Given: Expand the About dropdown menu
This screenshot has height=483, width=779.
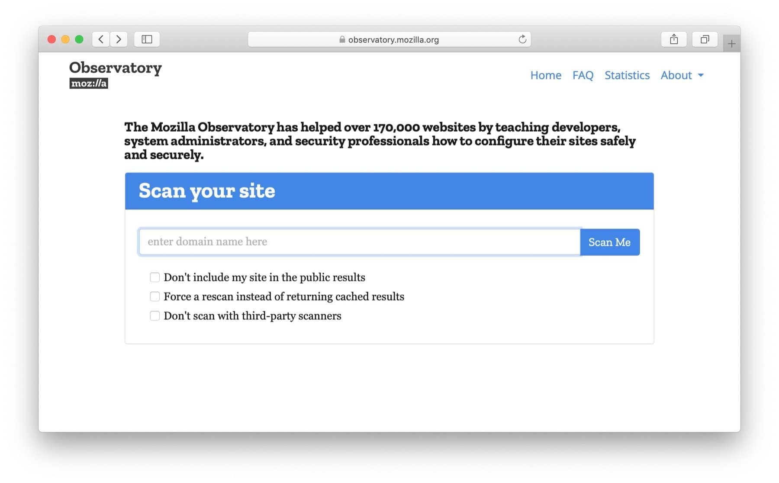Looking at the screenshot, I should coord(682,75).
